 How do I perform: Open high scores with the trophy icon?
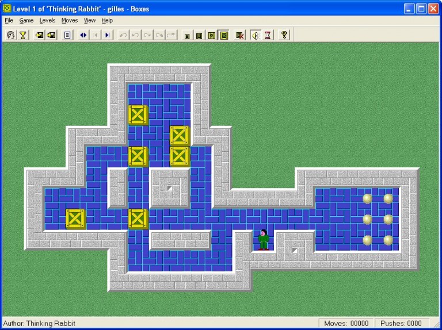(x=23, y=35)
